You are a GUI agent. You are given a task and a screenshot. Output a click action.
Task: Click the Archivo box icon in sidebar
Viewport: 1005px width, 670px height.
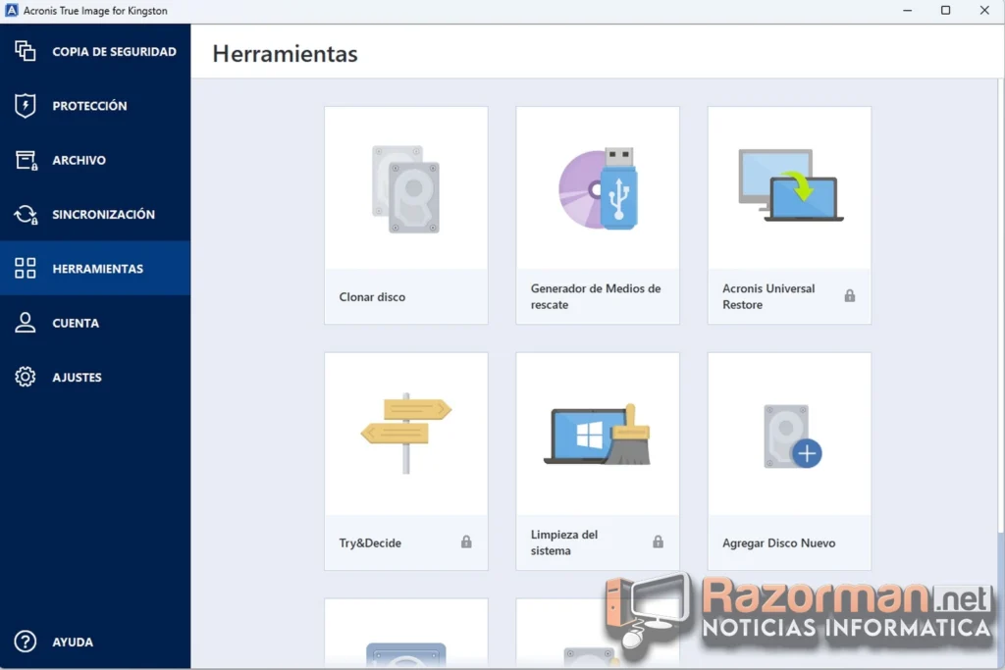(26, 160)
